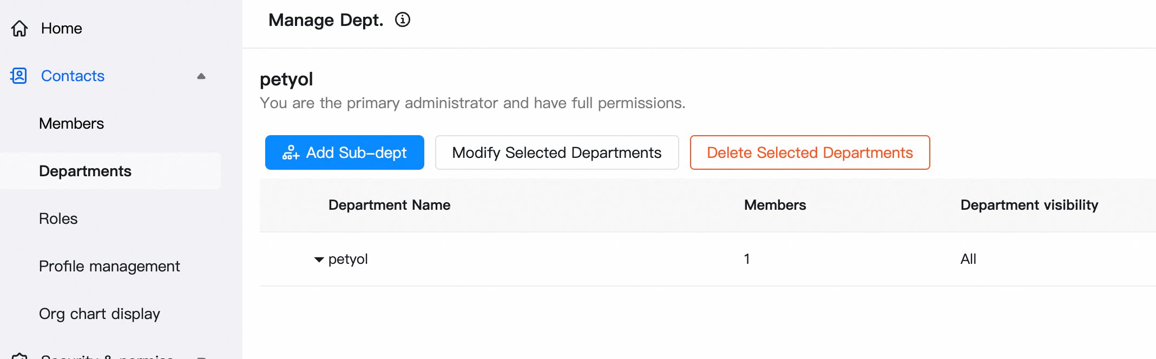The height and width of the screenshot is (359, 1156).
Task: Click the Home house icon
Action: pyautogui.click(x=19, y=28)
